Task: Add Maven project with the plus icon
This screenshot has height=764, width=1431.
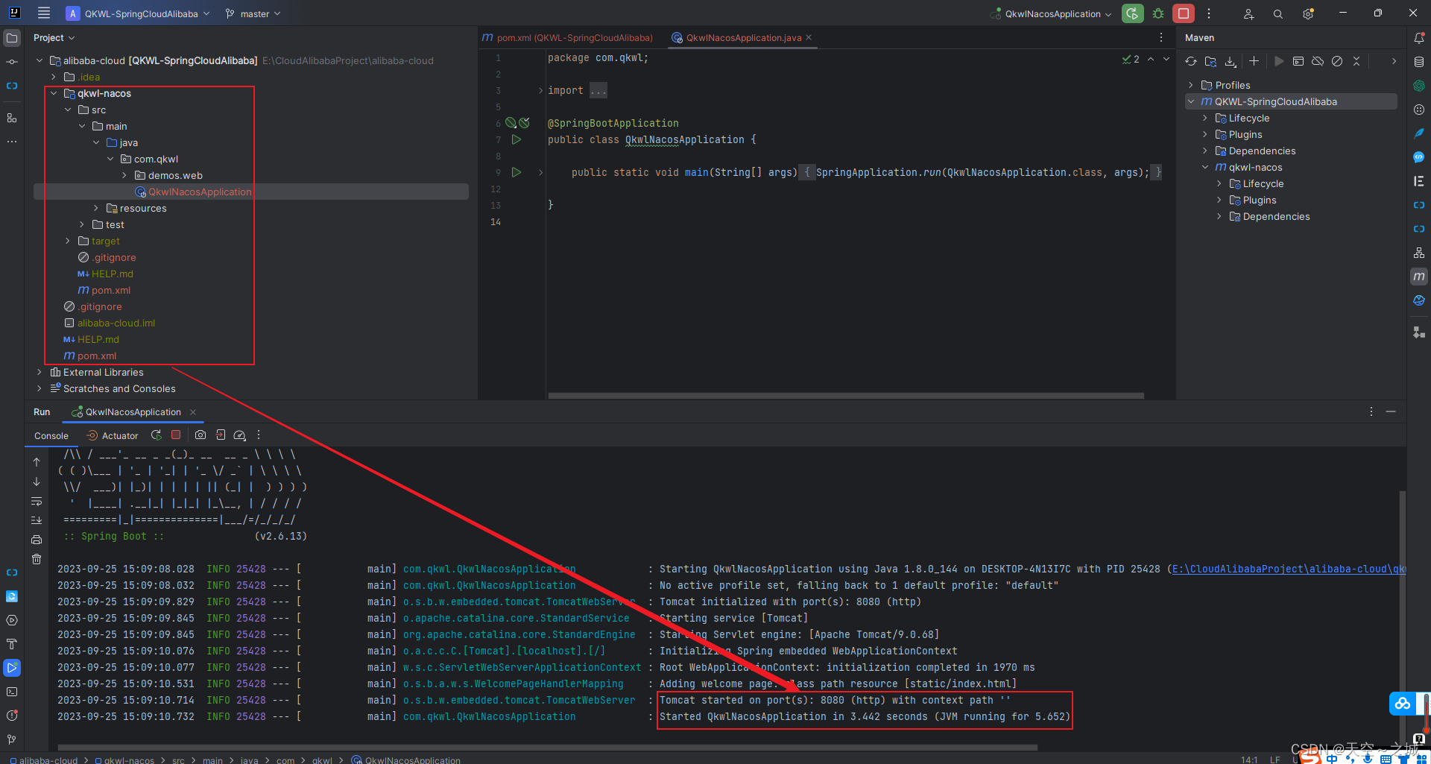Action: tap(1254, 61)
